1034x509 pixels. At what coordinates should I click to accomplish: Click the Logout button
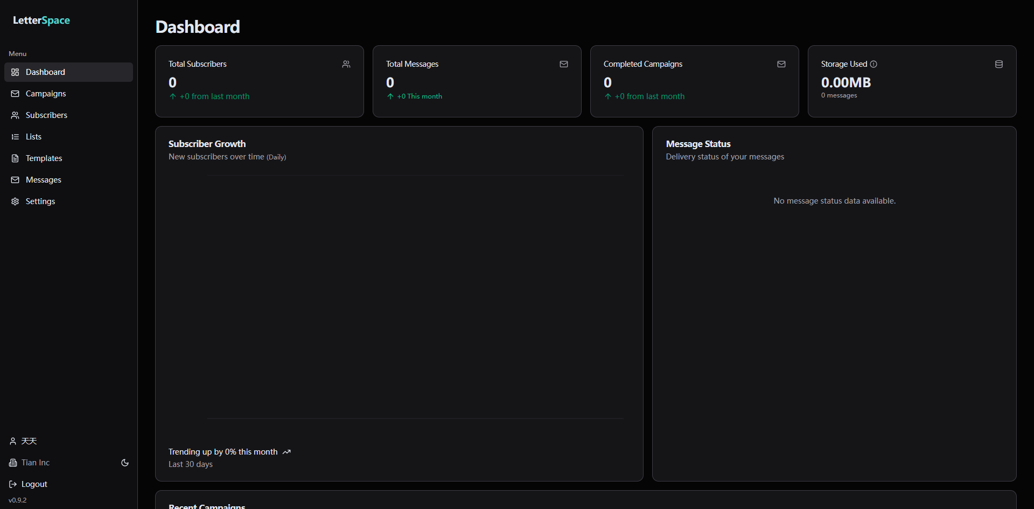click(28, 484)
